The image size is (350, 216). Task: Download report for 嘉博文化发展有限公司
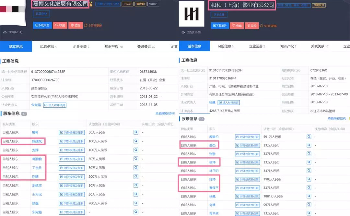(42, 25)
